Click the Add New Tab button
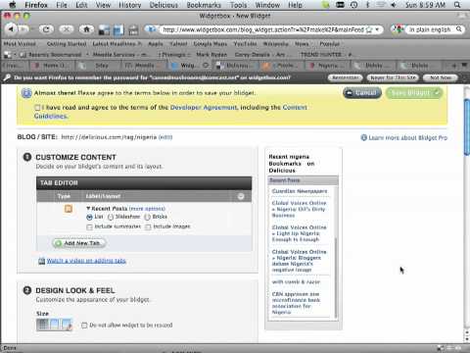Screen dimensions: 470x353 point(77,243)
